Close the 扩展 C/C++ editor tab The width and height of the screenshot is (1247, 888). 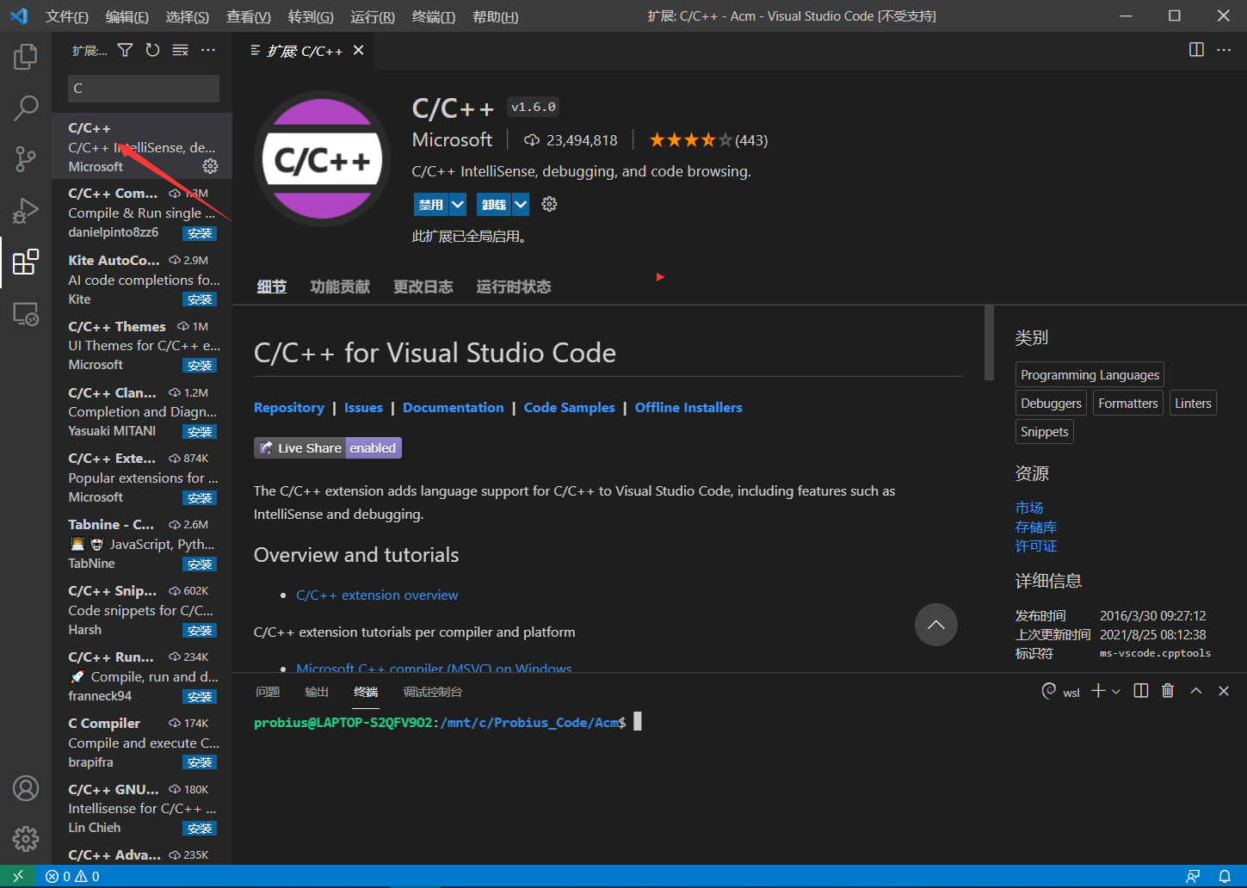click(359, 51)
